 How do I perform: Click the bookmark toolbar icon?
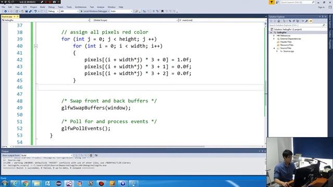[162, 11]
